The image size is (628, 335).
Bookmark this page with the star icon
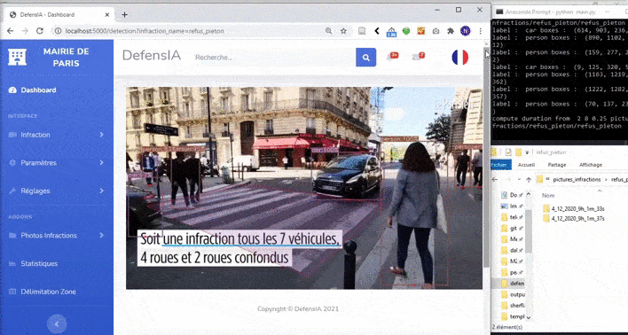pyautogui.click(x=343, y=31)
